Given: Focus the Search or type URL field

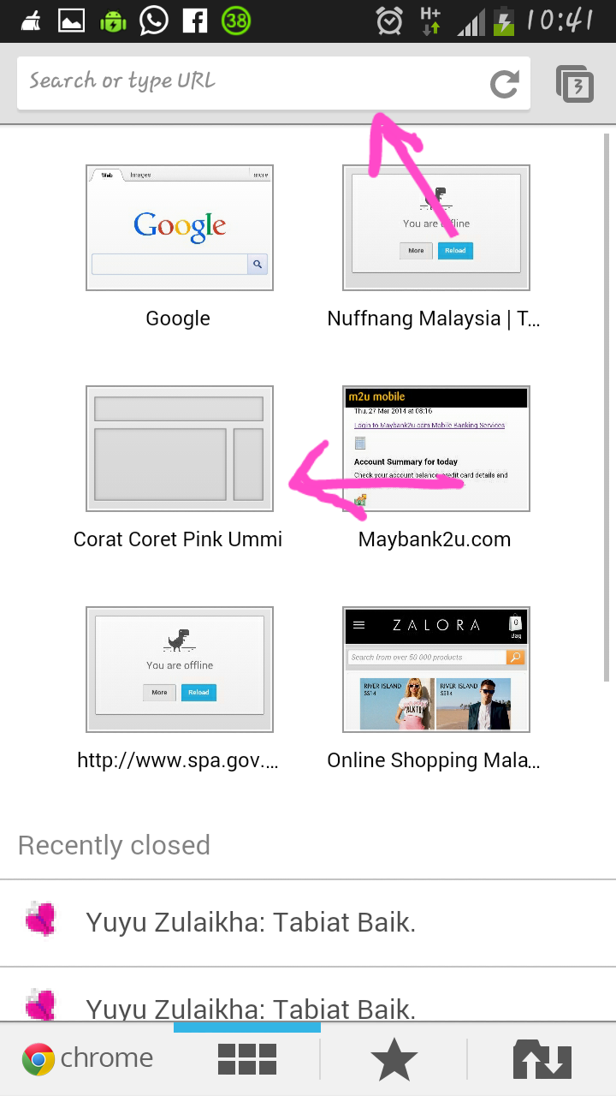Looking at the screenshot, I should click(x=248, y=83).
